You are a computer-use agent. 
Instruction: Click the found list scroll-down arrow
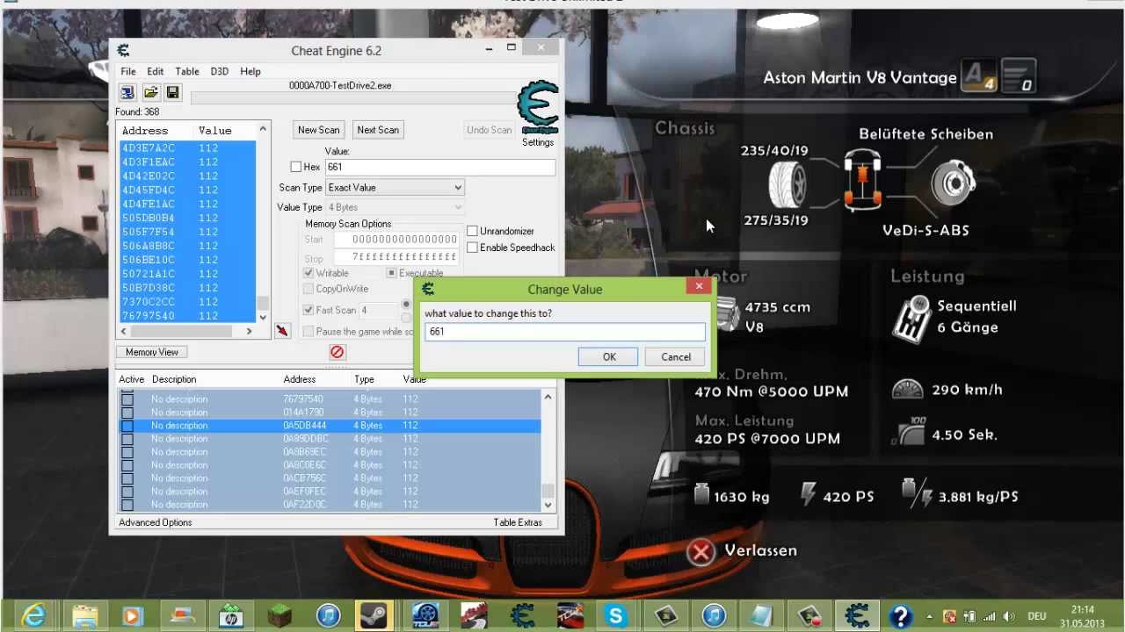[x=262, y=317]
